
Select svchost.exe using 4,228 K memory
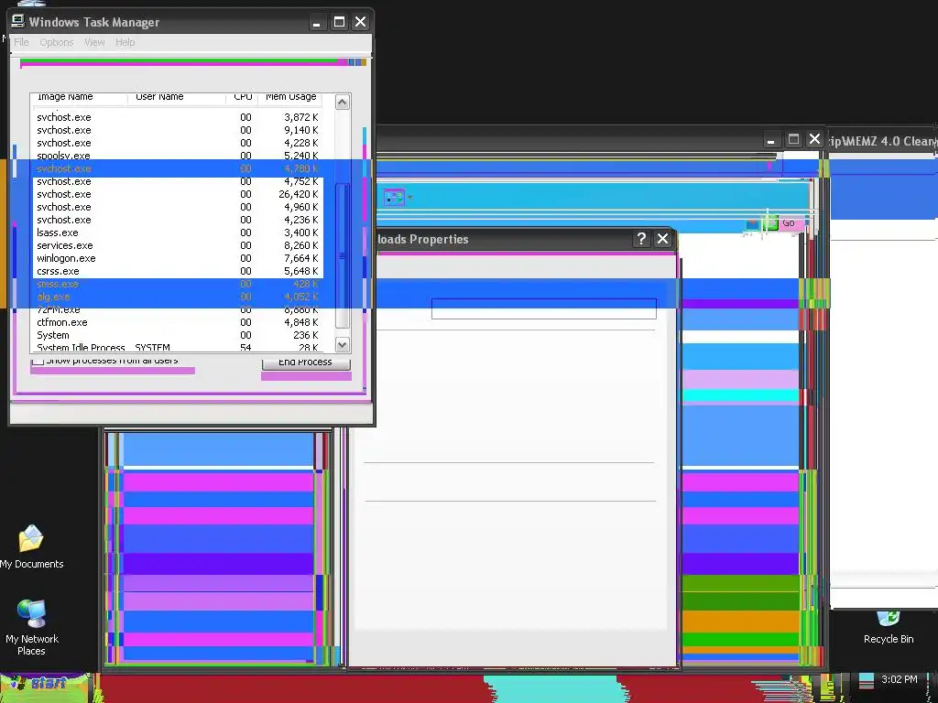(178, 143)
